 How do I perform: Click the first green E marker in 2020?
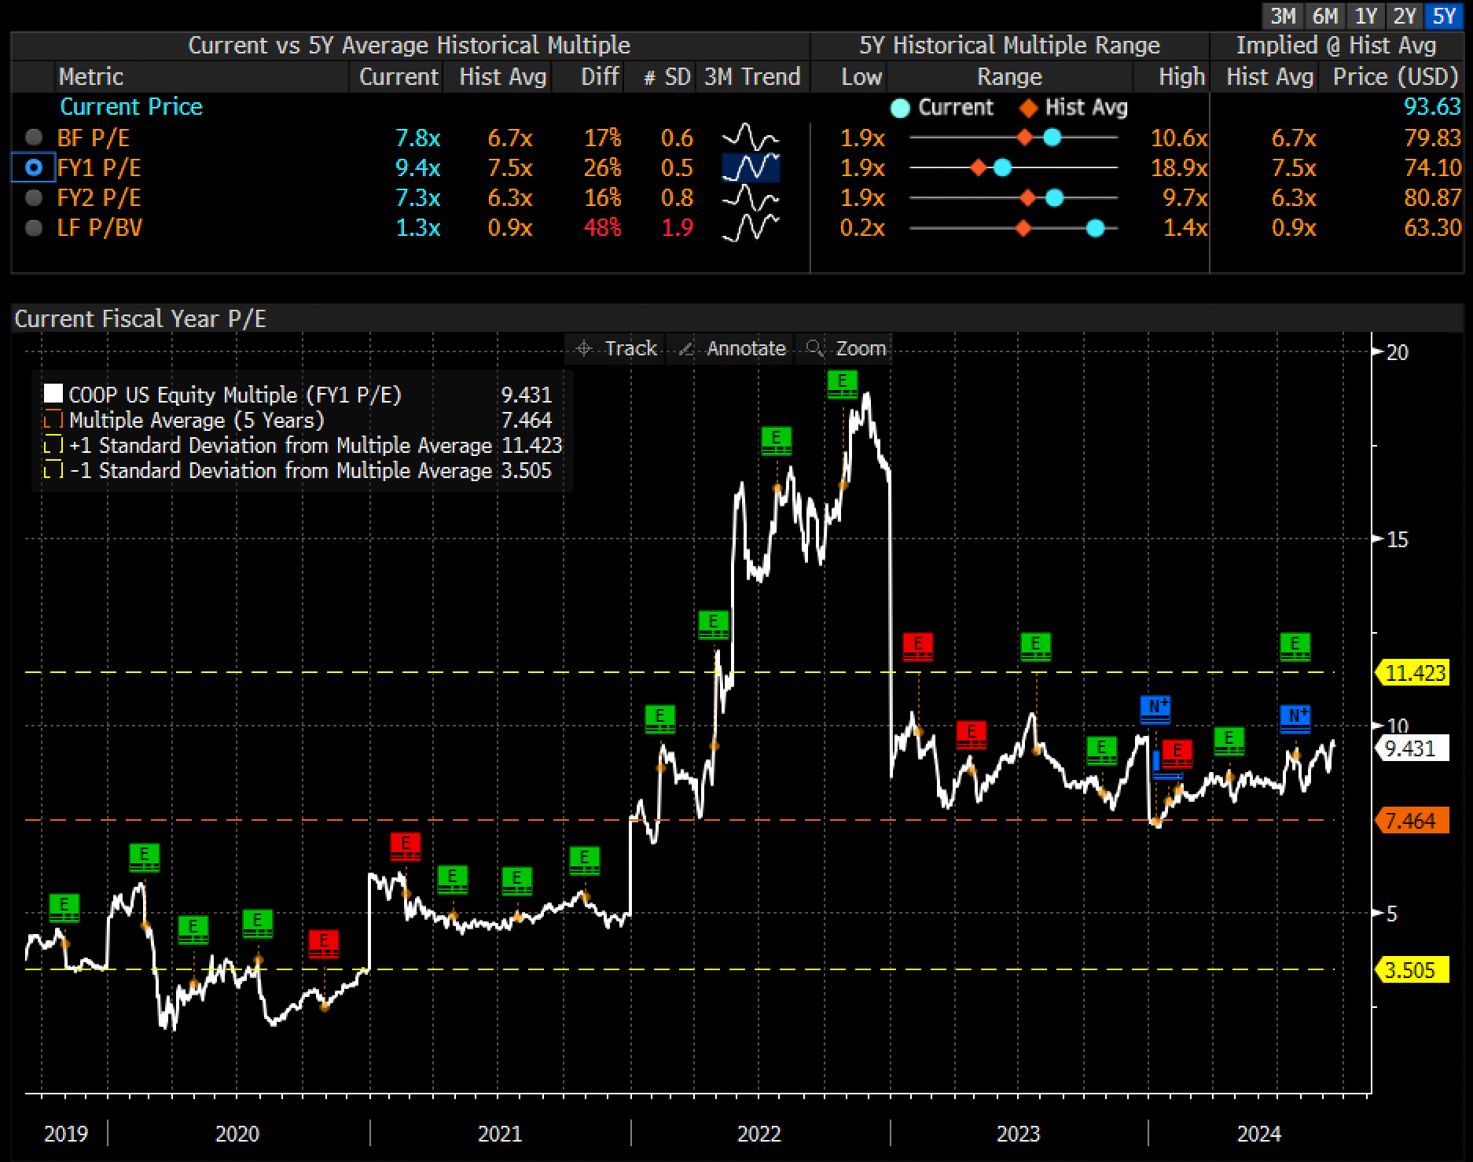(145, 858)
